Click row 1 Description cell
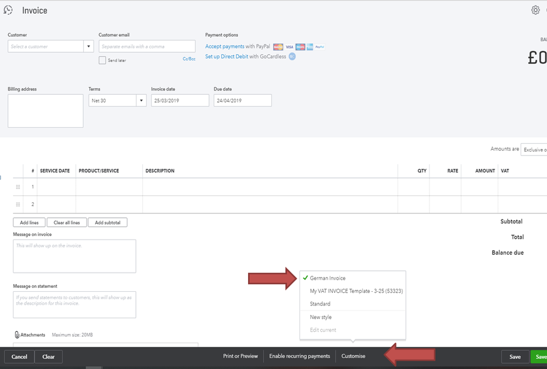This screenshot has height=369, width=547. [x=270, y=187]
